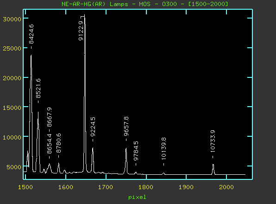276x204 pixels.
Task: Click the 2000 x-axis tick label
Action: [226, 187]
